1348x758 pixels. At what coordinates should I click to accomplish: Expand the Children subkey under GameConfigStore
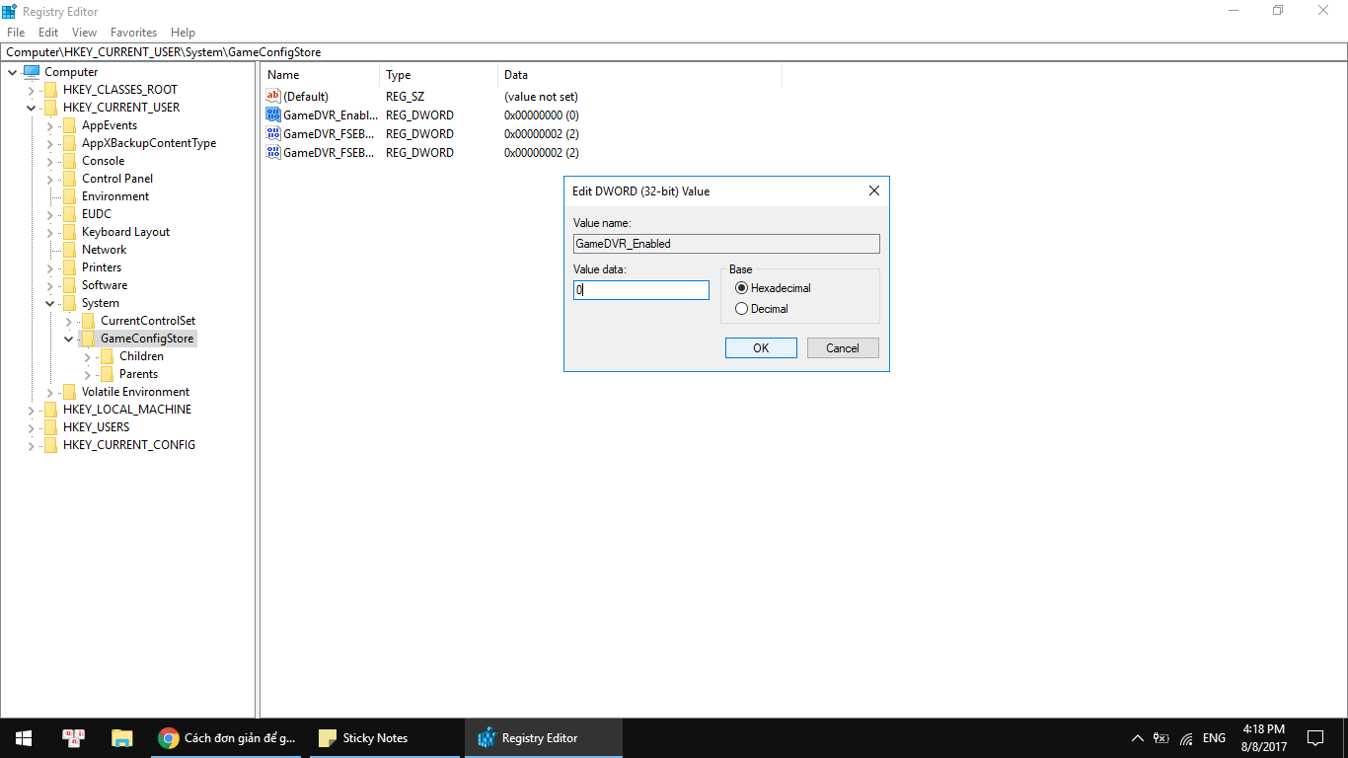(86, 355)
